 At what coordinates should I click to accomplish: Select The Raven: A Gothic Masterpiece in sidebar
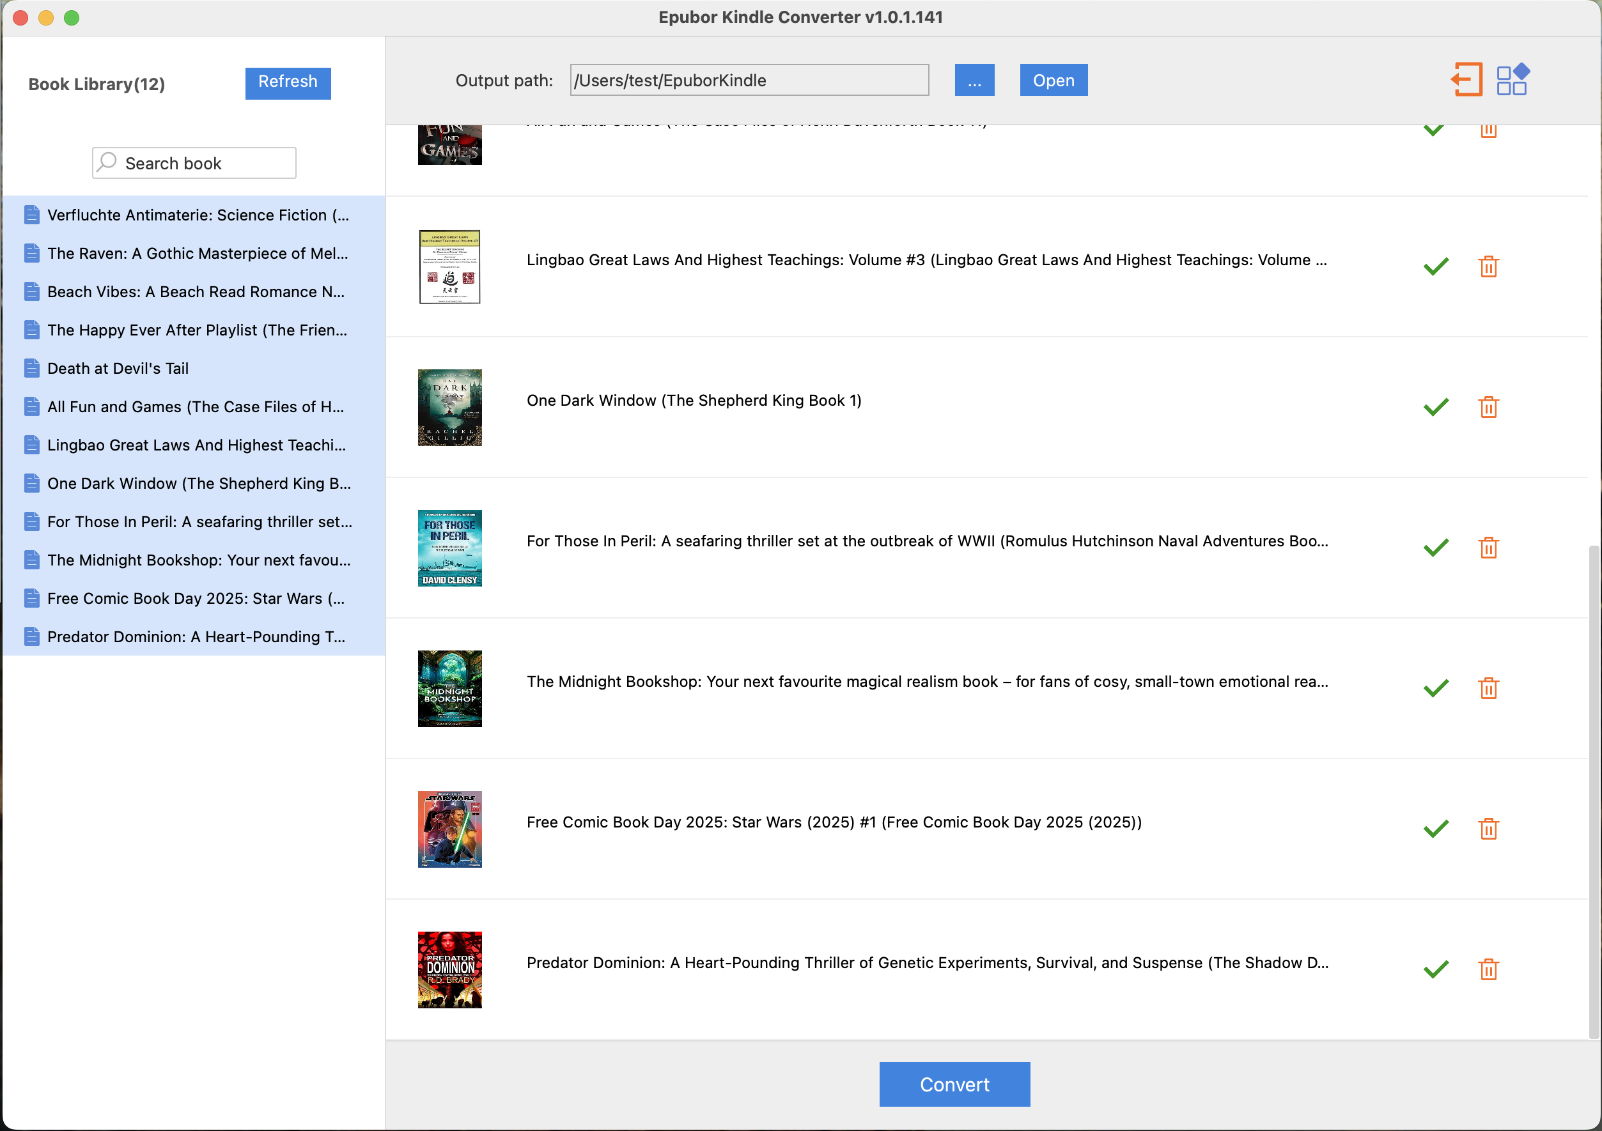(x=194, y=253)
